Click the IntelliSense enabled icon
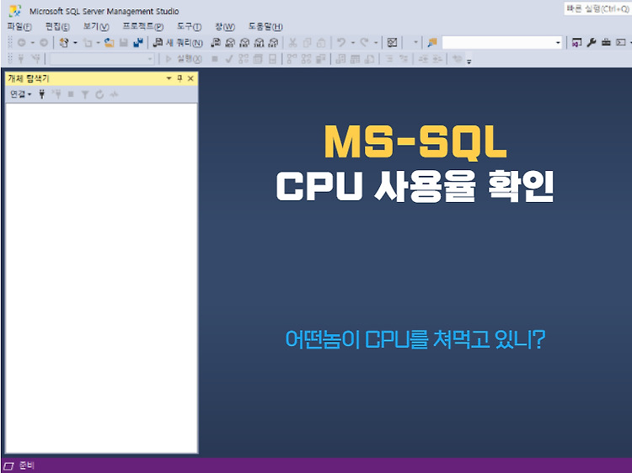This screenshot has width=632, height=473. point(272,59)
